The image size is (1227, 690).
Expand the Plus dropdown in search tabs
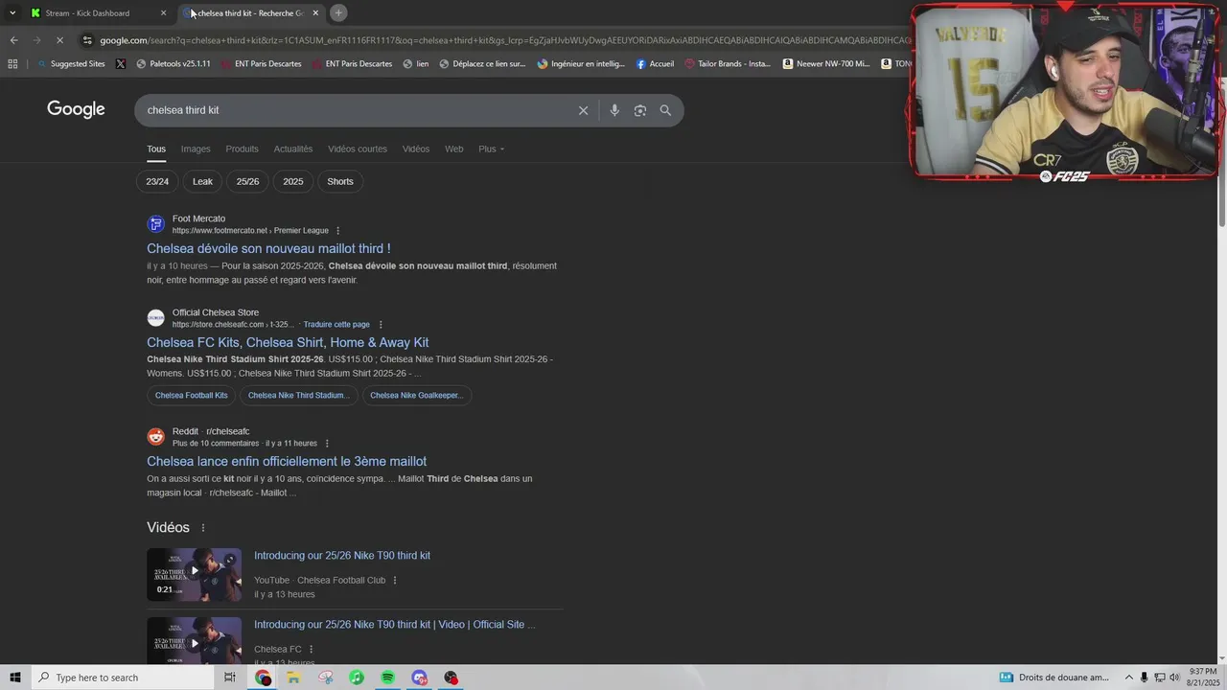click(492, 149)
